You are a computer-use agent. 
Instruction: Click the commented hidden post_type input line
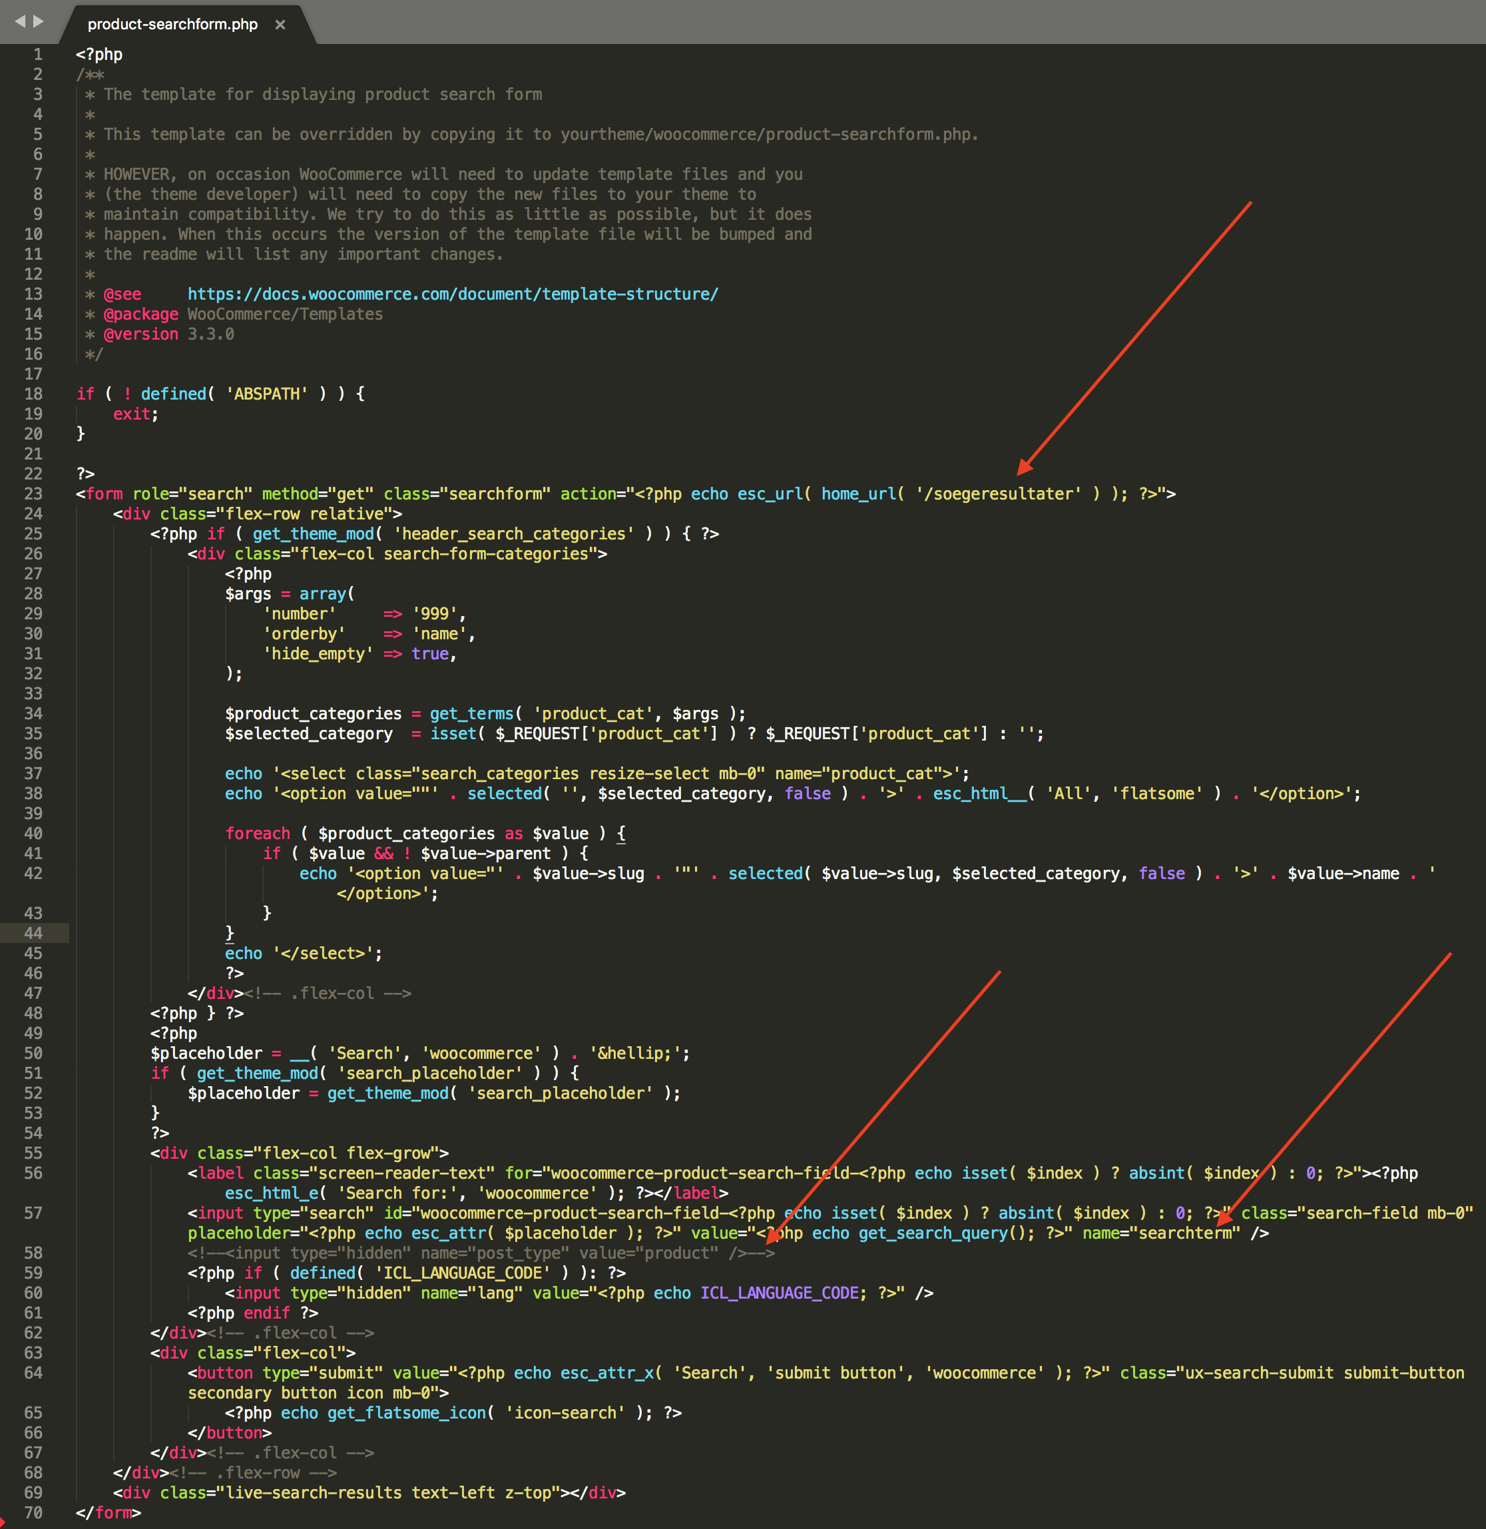click(480, 1253)
